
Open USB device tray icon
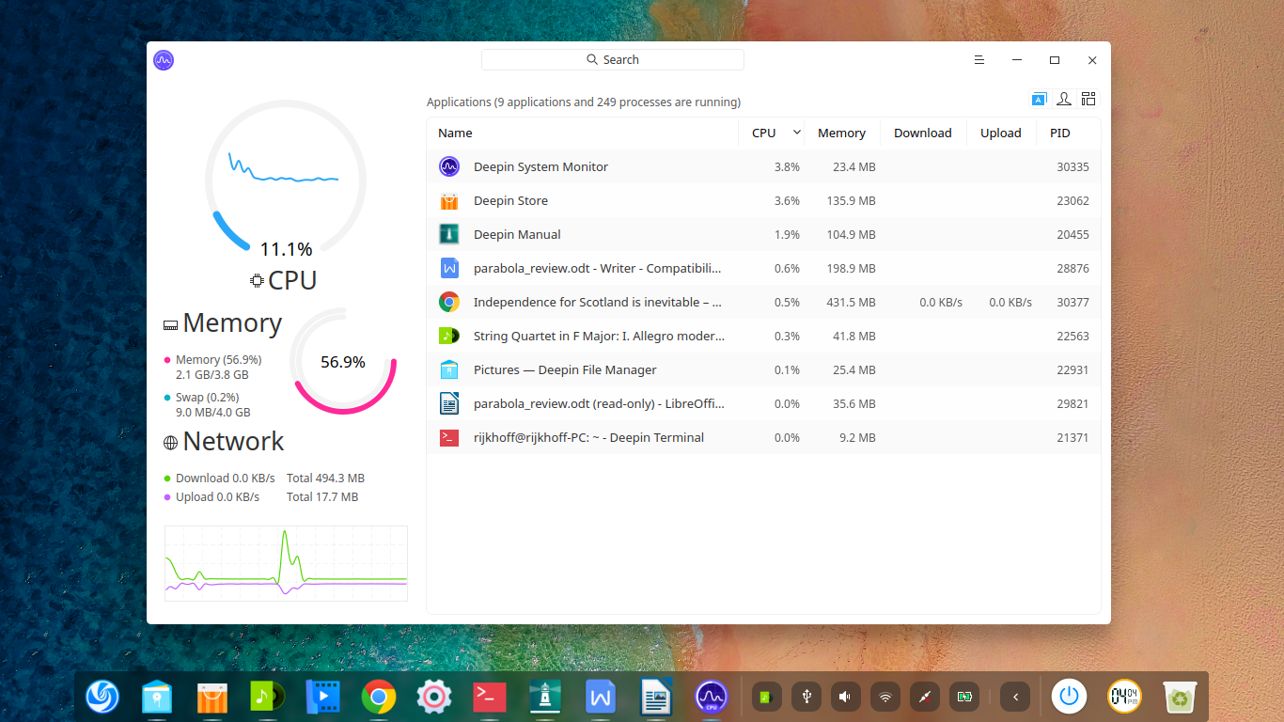[x=806, y=697]
